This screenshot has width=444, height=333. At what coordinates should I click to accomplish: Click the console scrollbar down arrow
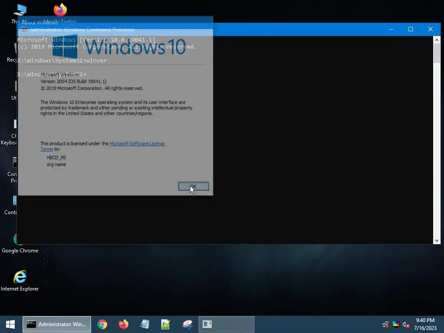point(437,241)
